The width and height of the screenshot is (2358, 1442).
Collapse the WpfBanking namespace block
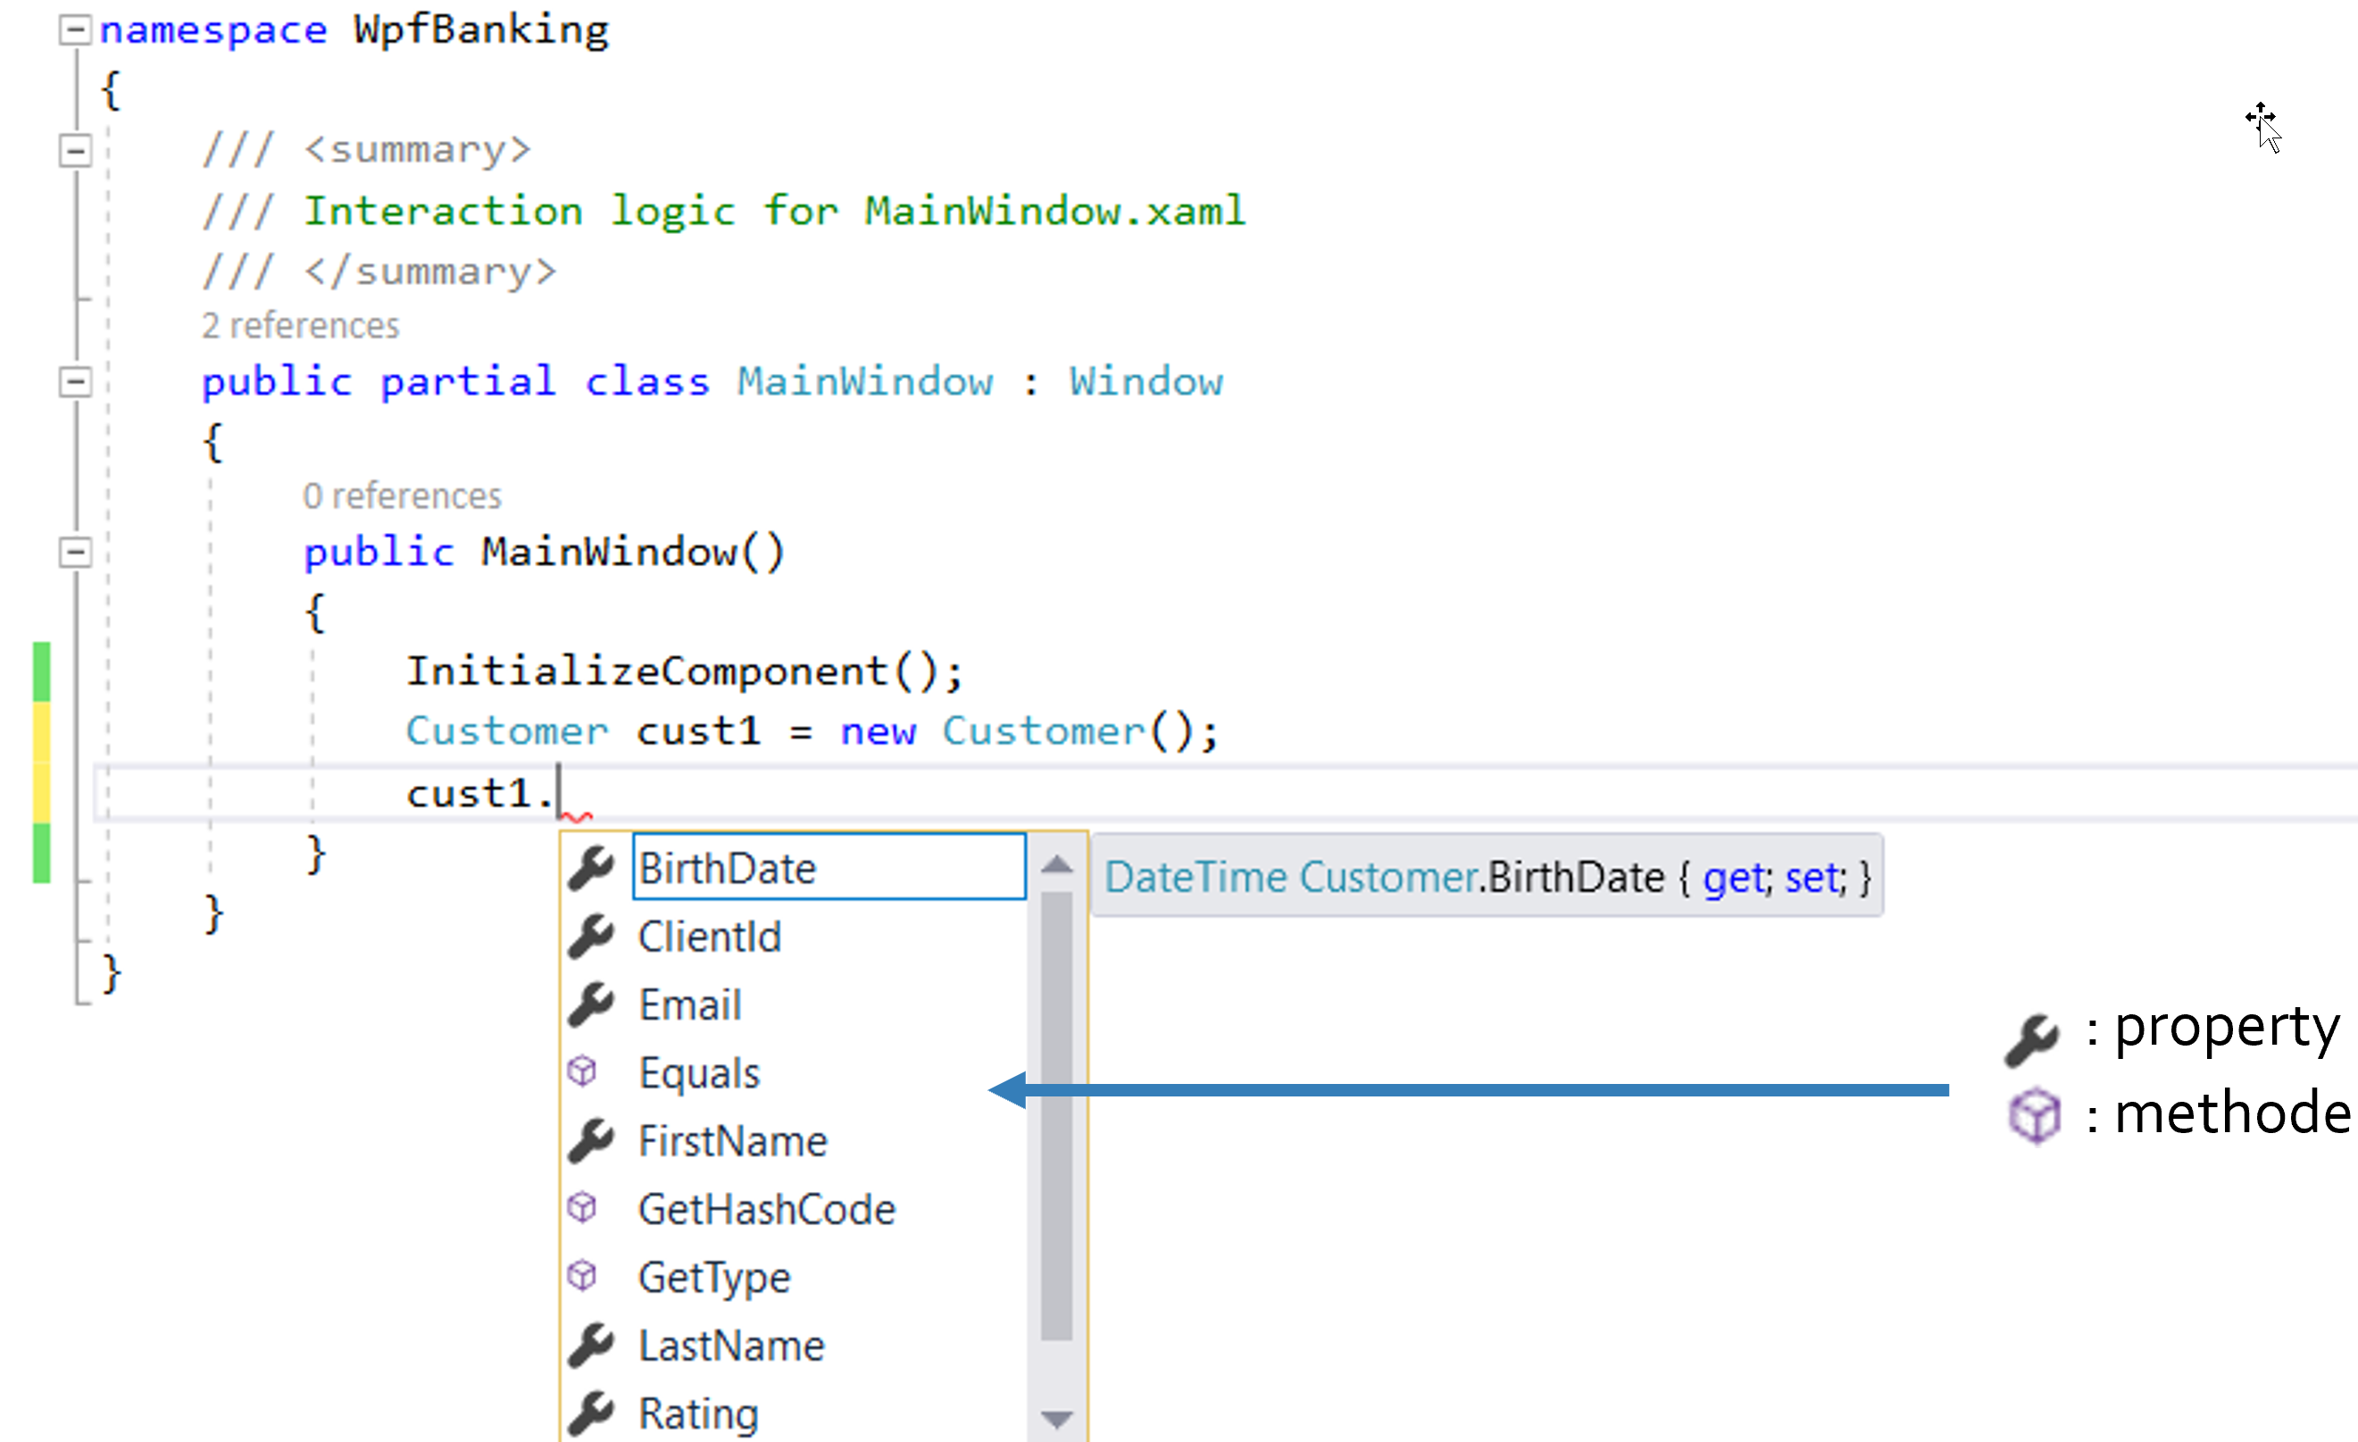coord(75,30)
